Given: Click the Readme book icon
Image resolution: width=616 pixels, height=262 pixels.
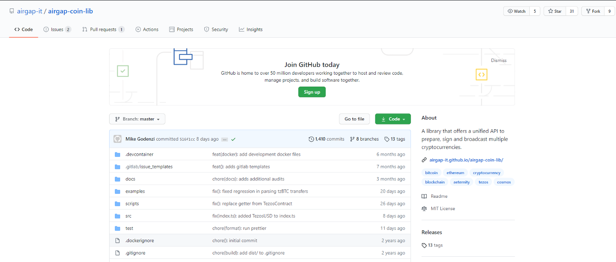Looking at the screenshot, I should (424, 196).
